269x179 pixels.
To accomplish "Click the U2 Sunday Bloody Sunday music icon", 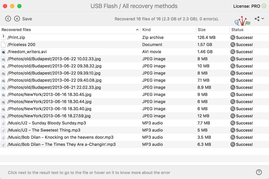I will click(4, 123).
